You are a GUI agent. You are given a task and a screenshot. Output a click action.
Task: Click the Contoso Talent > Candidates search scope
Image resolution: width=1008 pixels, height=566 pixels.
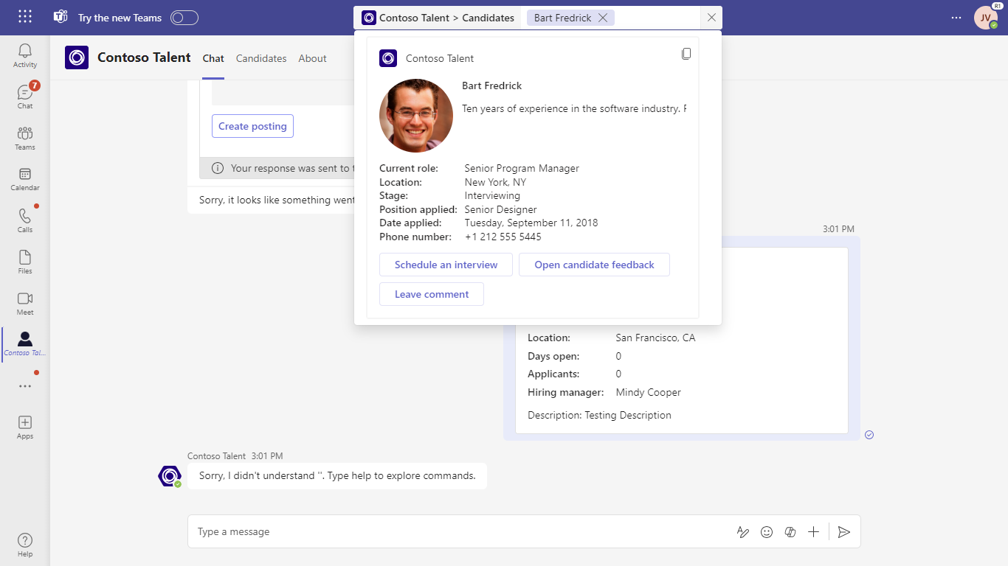pyautogui.click(x=438, y=18)
